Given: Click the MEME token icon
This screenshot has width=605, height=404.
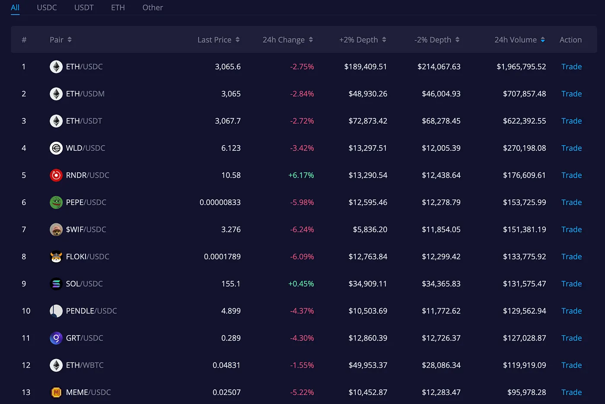Looking at the screenshot, I should click(x=56, y=392).
